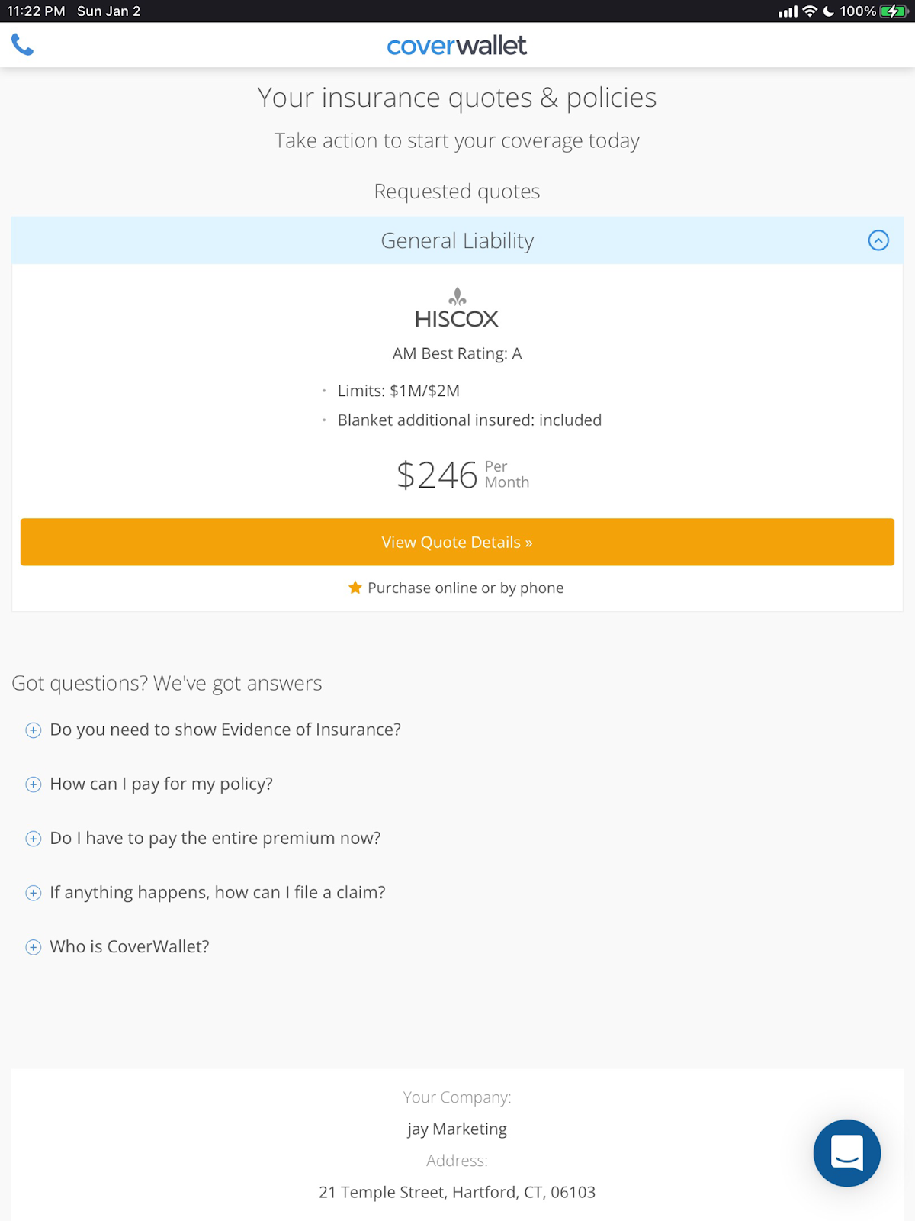Expand the Evidence of Insurance question

(33, 730)
